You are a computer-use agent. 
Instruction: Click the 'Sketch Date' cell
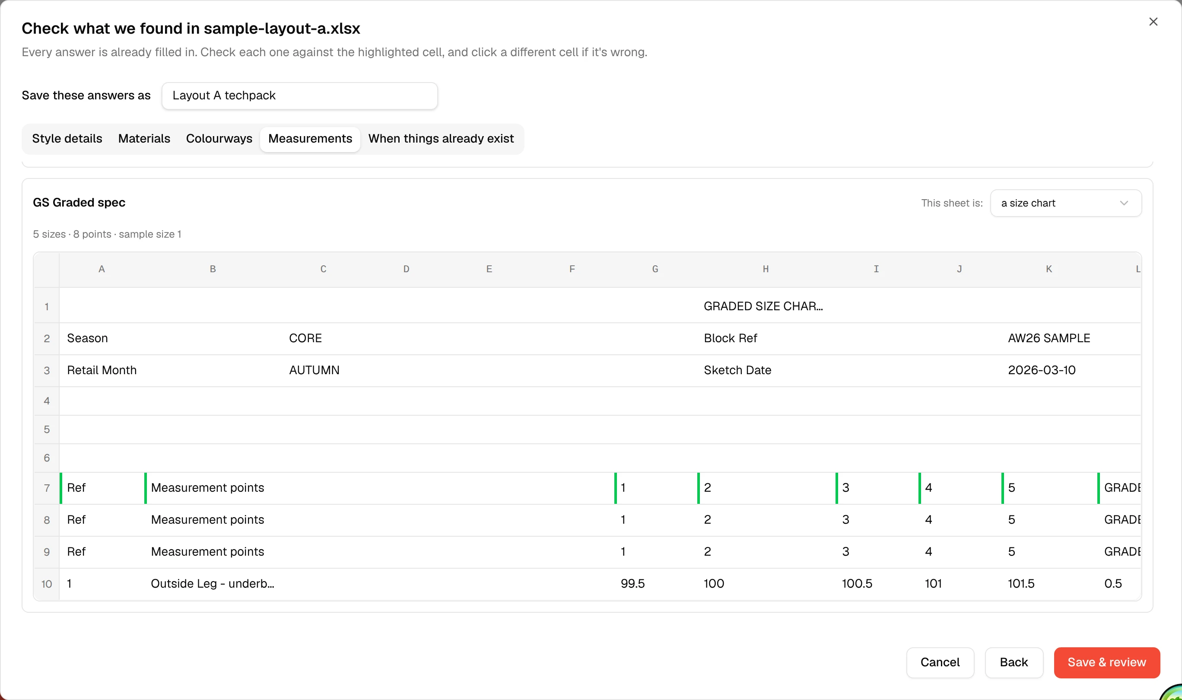click(766, 370)
